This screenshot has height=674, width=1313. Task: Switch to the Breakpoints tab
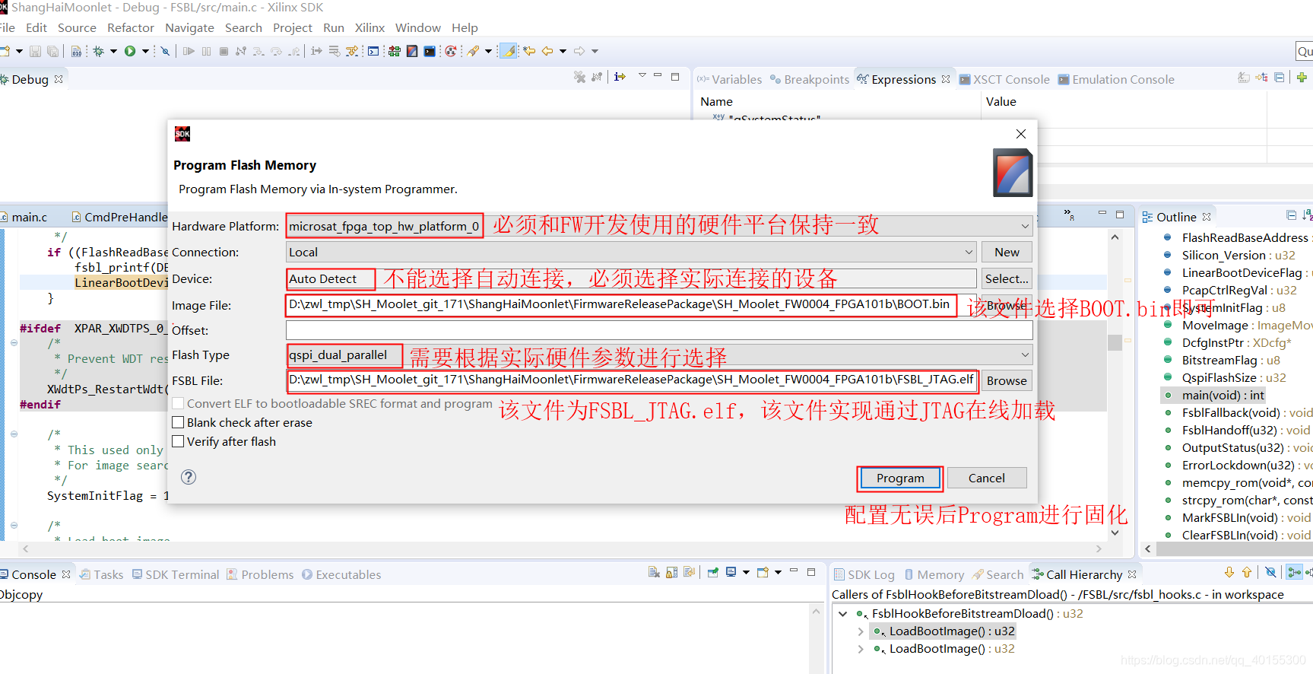tap(810, 79)
